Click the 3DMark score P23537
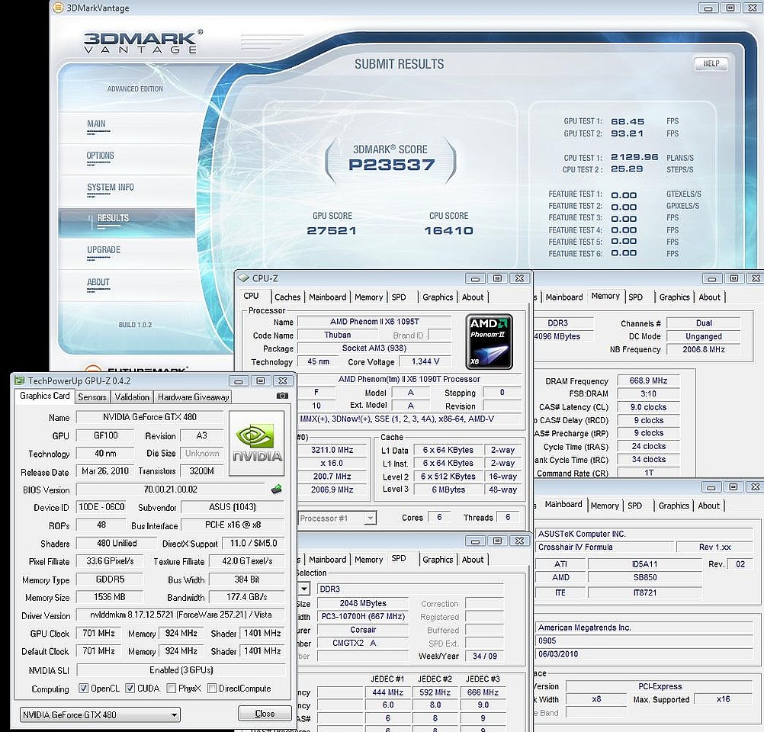 tap(391, 165)
